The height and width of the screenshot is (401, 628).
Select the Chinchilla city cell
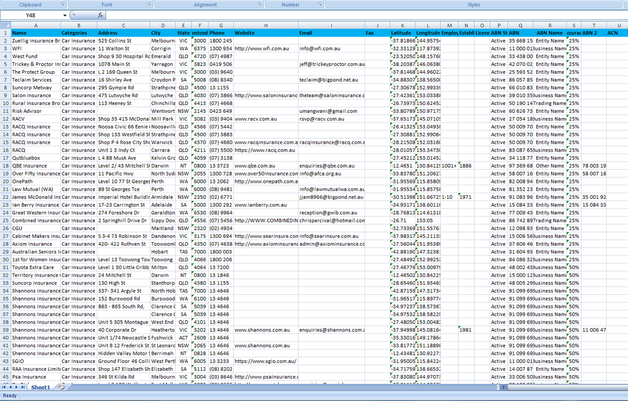click(x=163, y=103)
